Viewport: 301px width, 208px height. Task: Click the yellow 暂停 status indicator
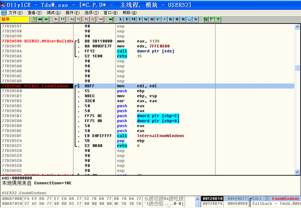15,19
